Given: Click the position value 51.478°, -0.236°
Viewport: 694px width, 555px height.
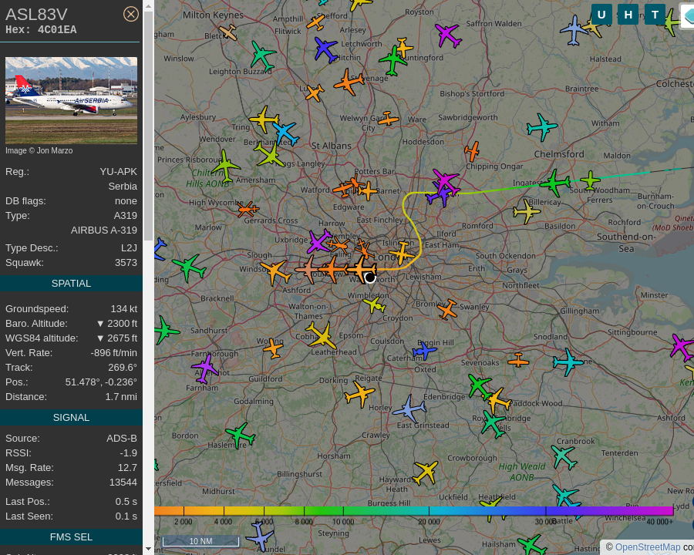Looking at the screenshot, I should click(101, 382).
